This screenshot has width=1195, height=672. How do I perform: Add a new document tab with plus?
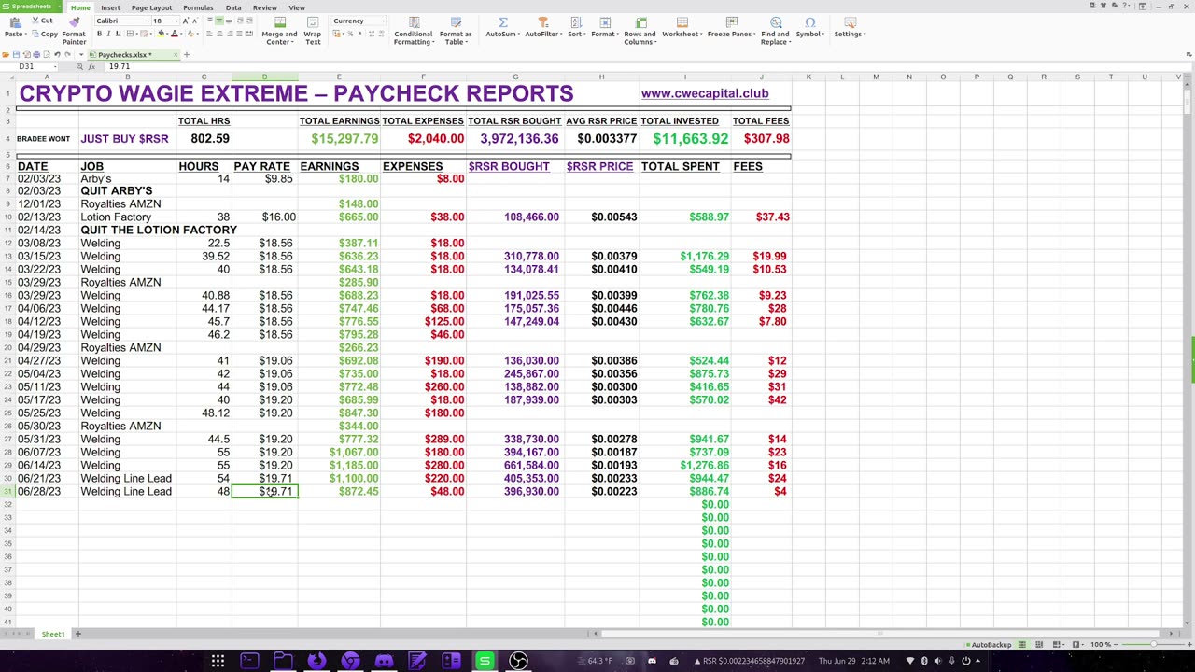click(x=186, y=55)
